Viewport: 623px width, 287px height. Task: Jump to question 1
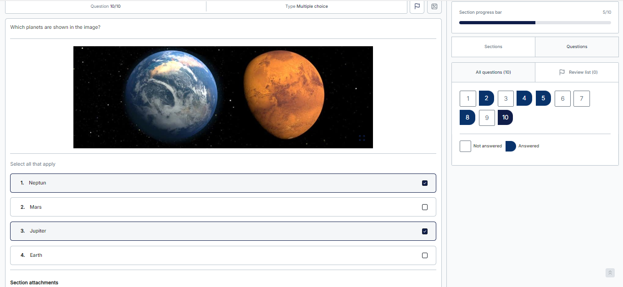(x=467, y=98)
